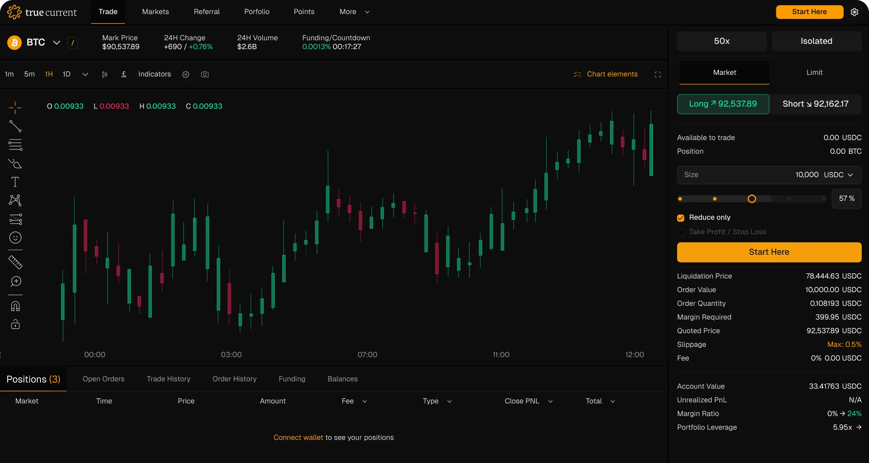
Task: Click the size percentage slider handle
Action: tap(752, 199)
